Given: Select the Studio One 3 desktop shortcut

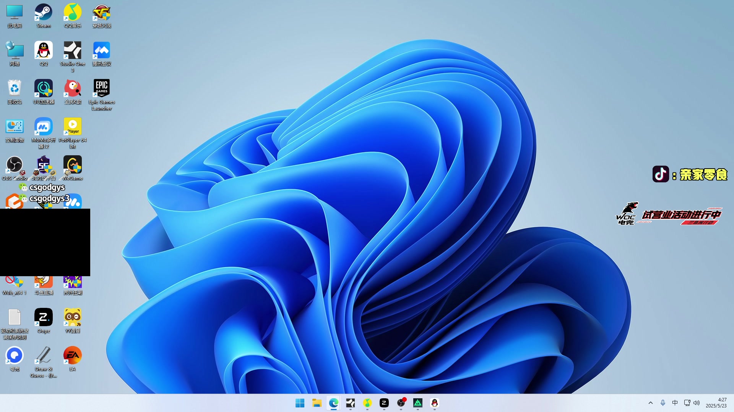Looking at the screenshot, I should click(x=73, y=57).
